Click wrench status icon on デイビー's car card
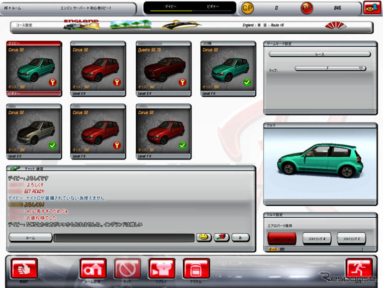 53,82
